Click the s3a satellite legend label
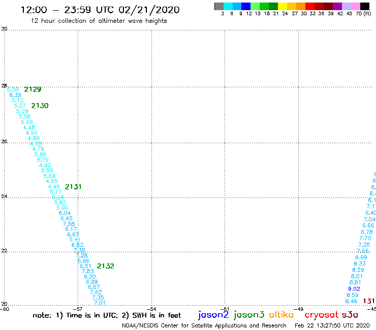 [x=350, y=315]
